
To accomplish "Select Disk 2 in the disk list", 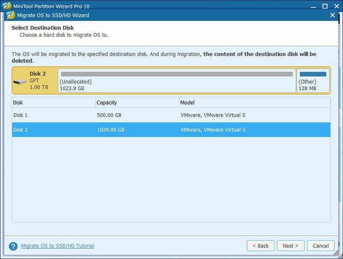I will [171, 130].
